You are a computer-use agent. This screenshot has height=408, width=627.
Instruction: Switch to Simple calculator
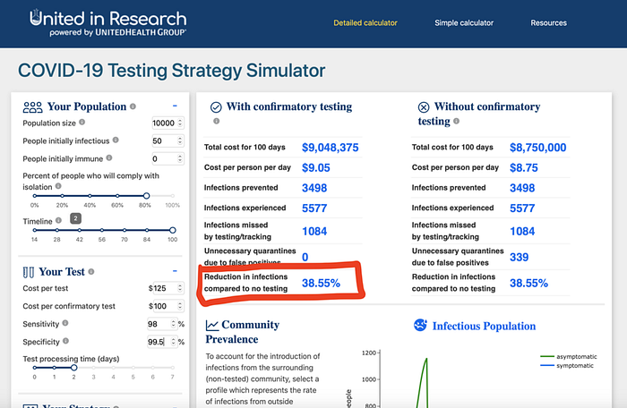[x=464, y=22]
